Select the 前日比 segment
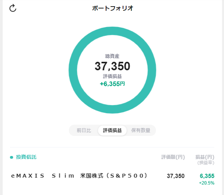 [x=84, y=130]
